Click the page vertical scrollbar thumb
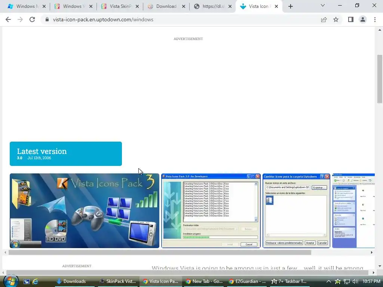The width and height of the screenshot is (383, 287). [x=380, y=79]
